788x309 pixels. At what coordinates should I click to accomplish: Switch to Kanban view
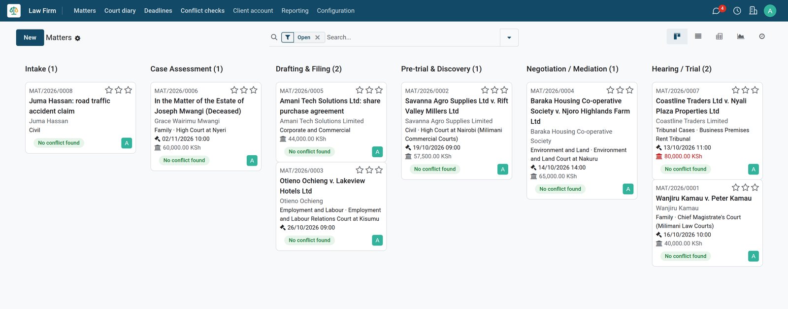[677, 36]
